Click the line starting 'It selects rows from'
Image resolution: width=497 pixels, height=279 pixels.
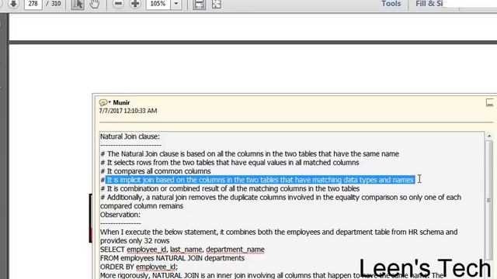pos(230,163)
